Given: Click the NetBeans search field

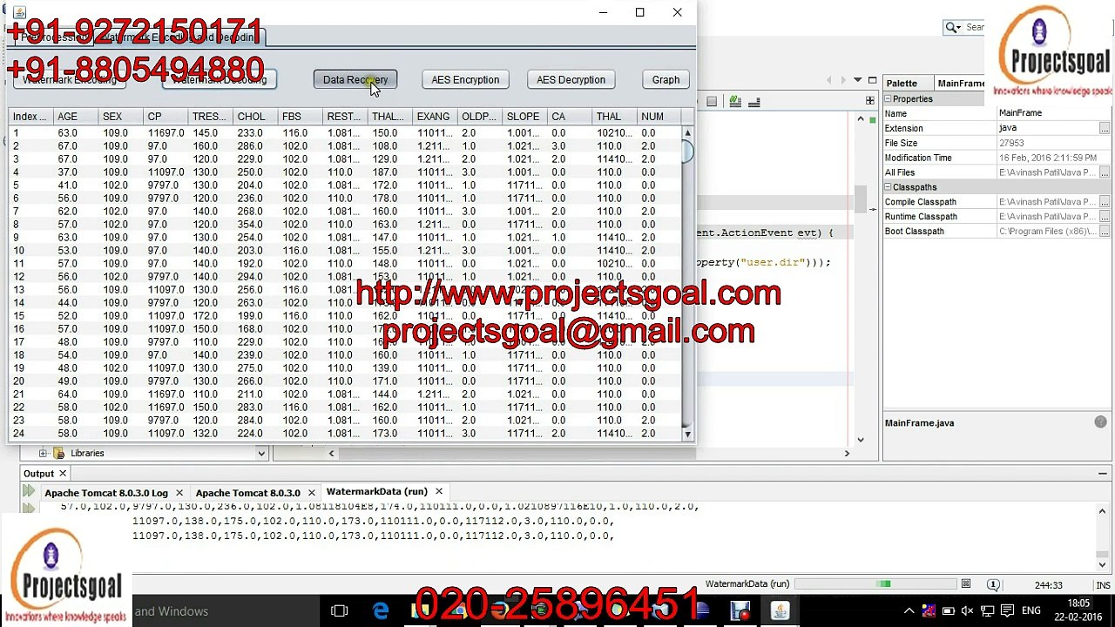Looking at the screenshot, I should tap(965, 27).
